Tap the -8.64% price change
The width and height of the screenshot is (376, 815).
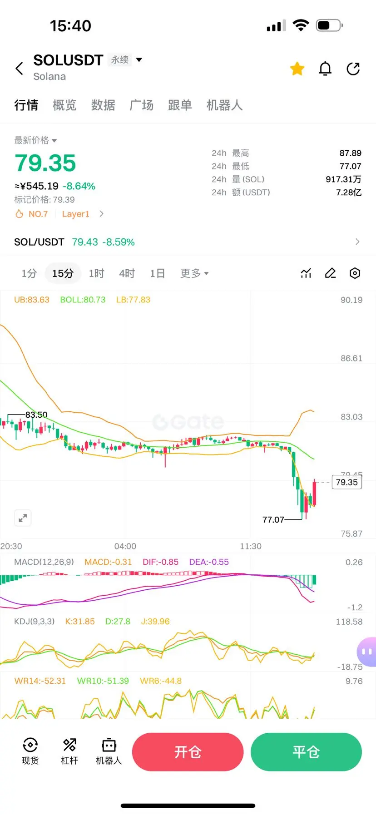click(x=79, y=186)
